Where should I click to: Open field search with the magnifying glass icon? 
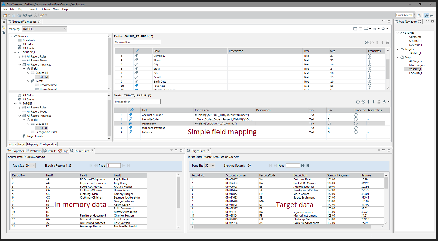coord(383,29)
